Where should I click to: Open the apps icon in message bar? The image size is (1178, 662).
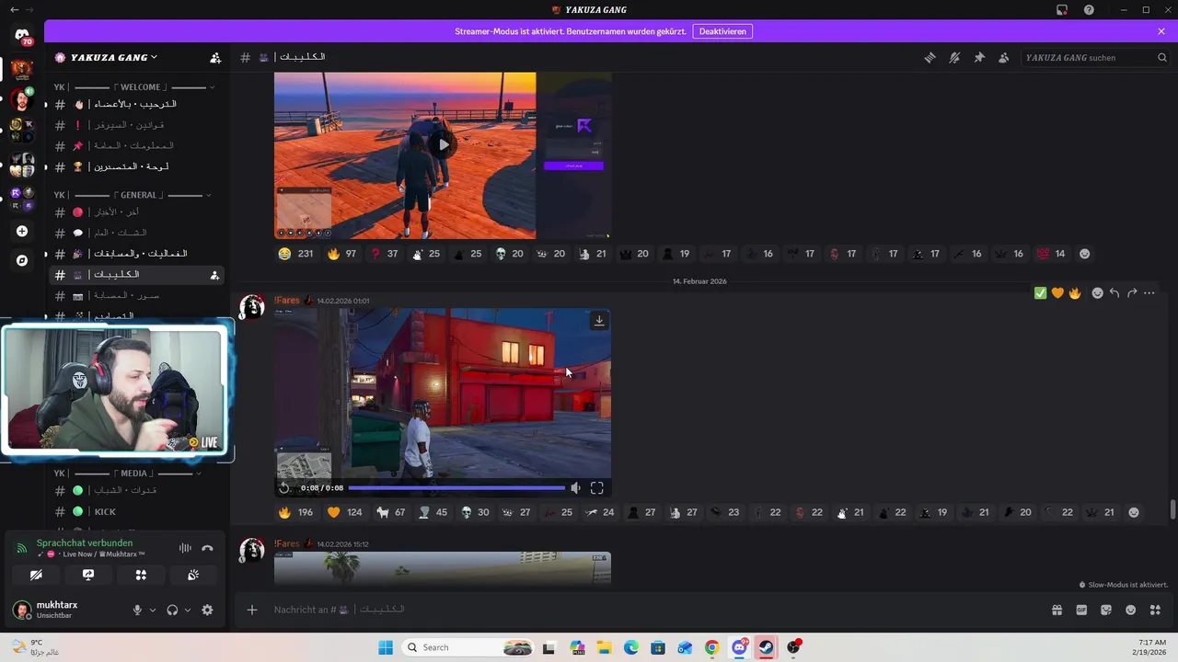coord(1155,610)
